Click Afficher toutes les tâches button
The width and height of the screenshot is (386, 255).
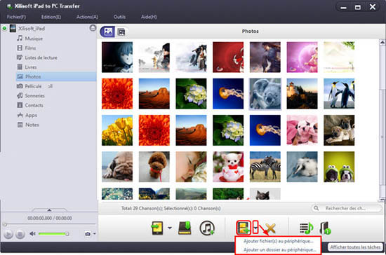pos(356,247)
